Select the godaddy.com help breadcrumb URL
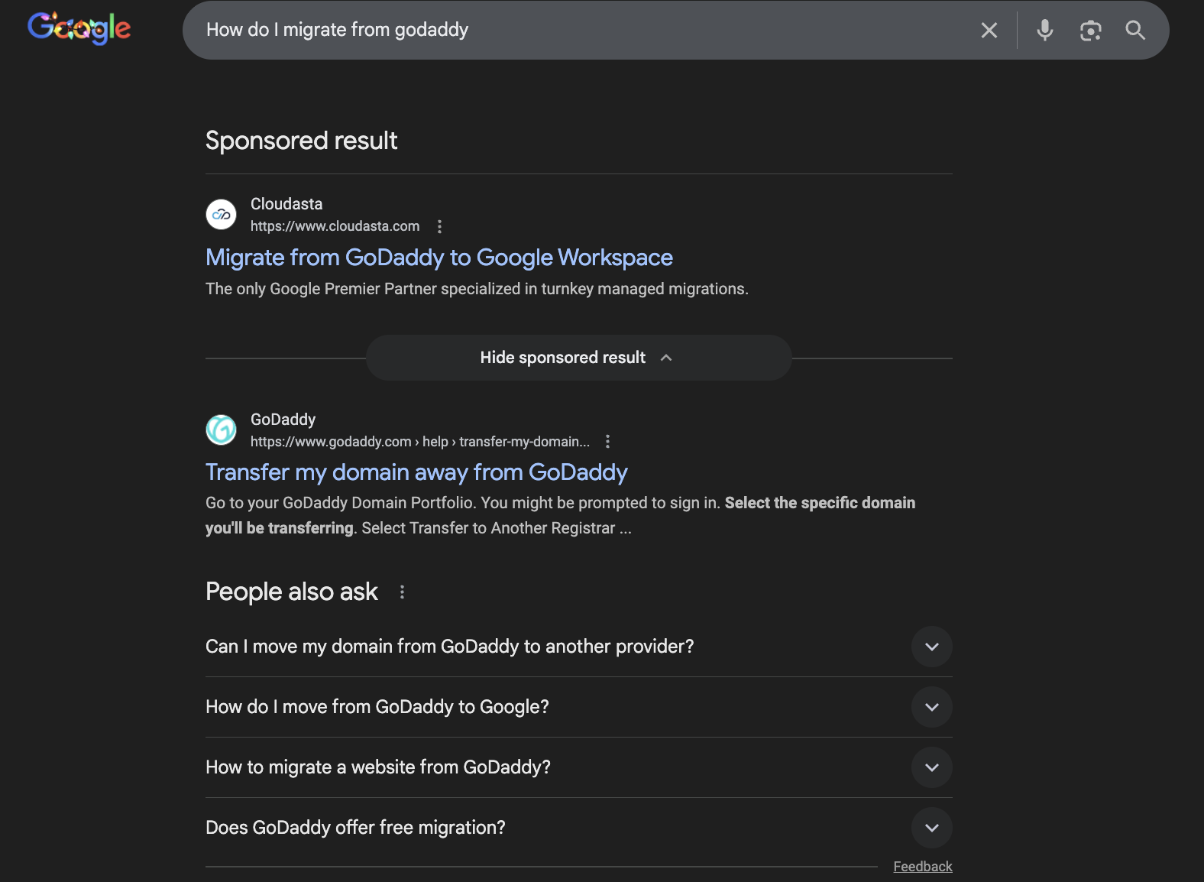 pos(420,442)
